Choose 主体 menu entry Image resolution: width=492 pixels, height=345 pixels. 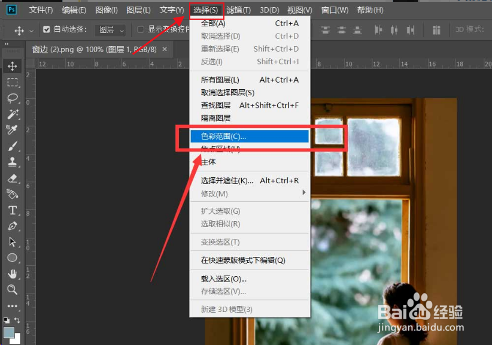(x=250, y=162)
